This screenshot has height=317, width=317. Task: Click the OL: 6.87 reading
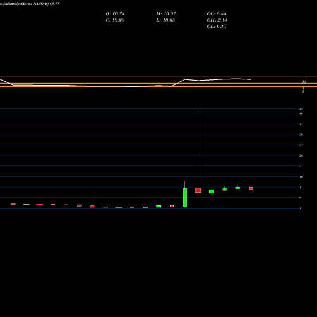pos(217,27)
